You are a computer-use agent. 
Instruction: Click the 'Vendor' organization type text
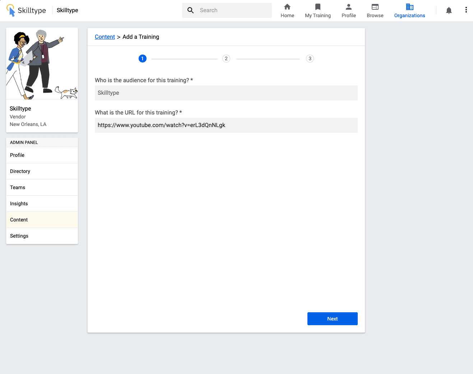tap(18, 117)
